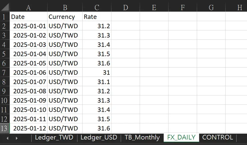This screenshot has width=247, height=145.
Task: Select row 12 header
Action: coord(5,119)
